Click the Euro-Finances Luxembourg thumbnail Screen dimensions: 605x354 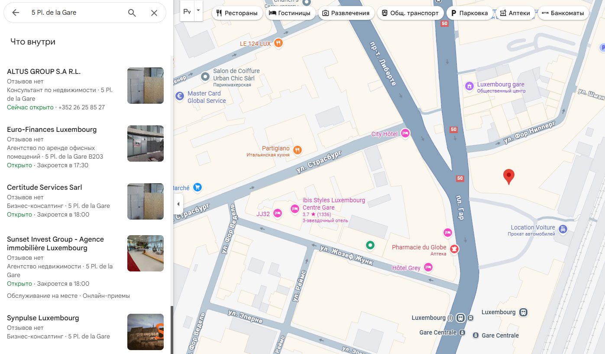146,144
